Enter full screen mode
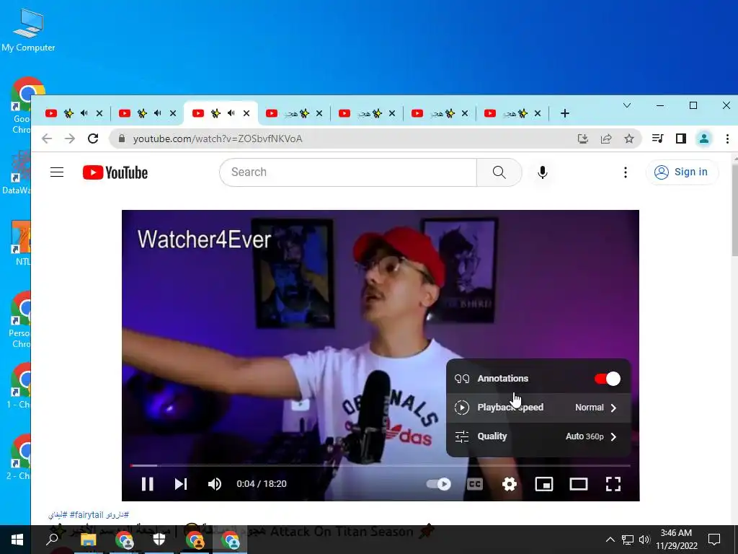The image size is (738, 554). [613, 484]
